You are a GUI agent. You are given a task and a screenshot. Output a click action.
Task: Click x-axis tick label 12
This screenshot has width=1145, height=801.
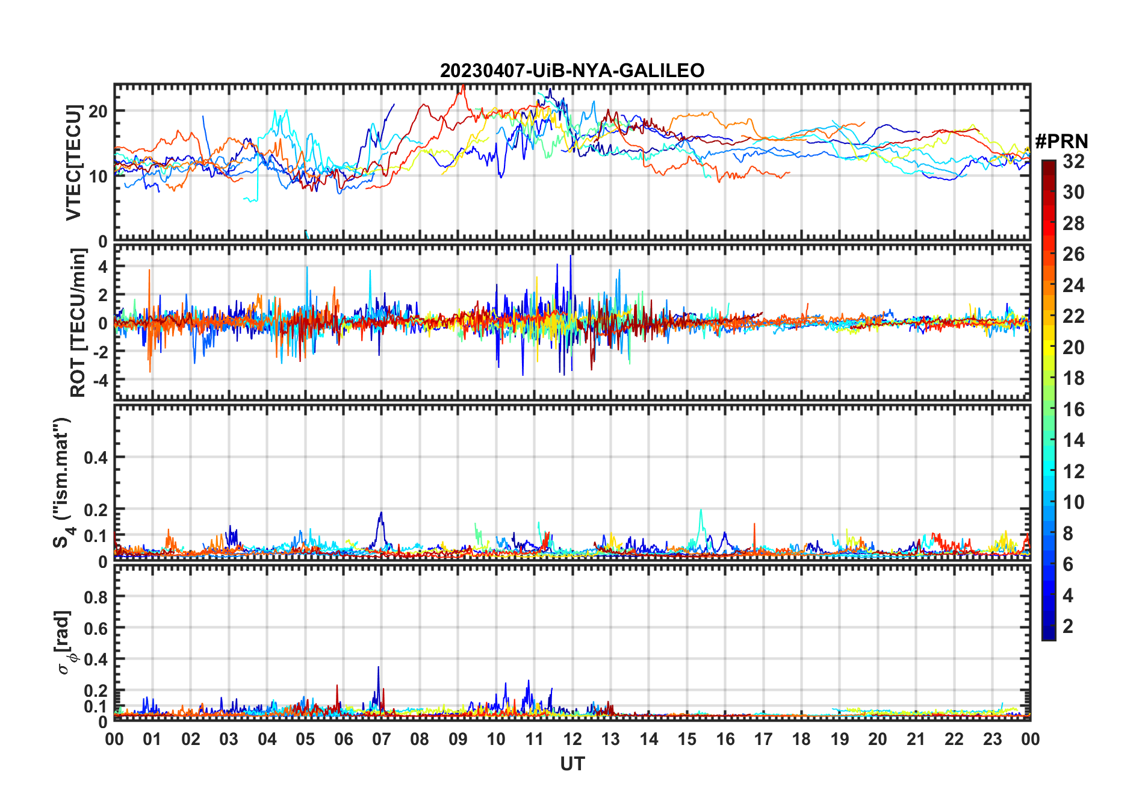572,739
